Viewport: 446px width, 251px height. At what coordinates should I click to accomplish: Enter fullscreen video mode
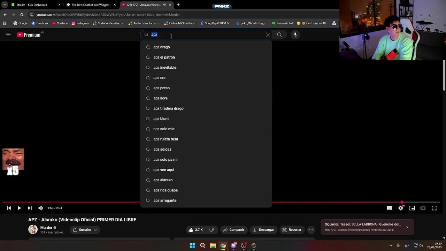[434, 208]
